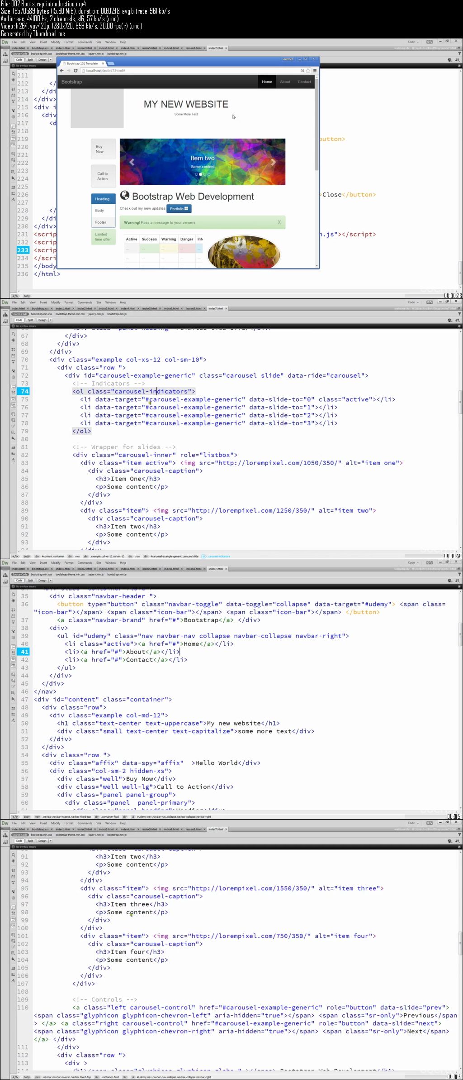This screenshot has width=463, height=1080.
Task: Click the Lawrence user badge on the browser title bar
Action: tap(288, 59)
